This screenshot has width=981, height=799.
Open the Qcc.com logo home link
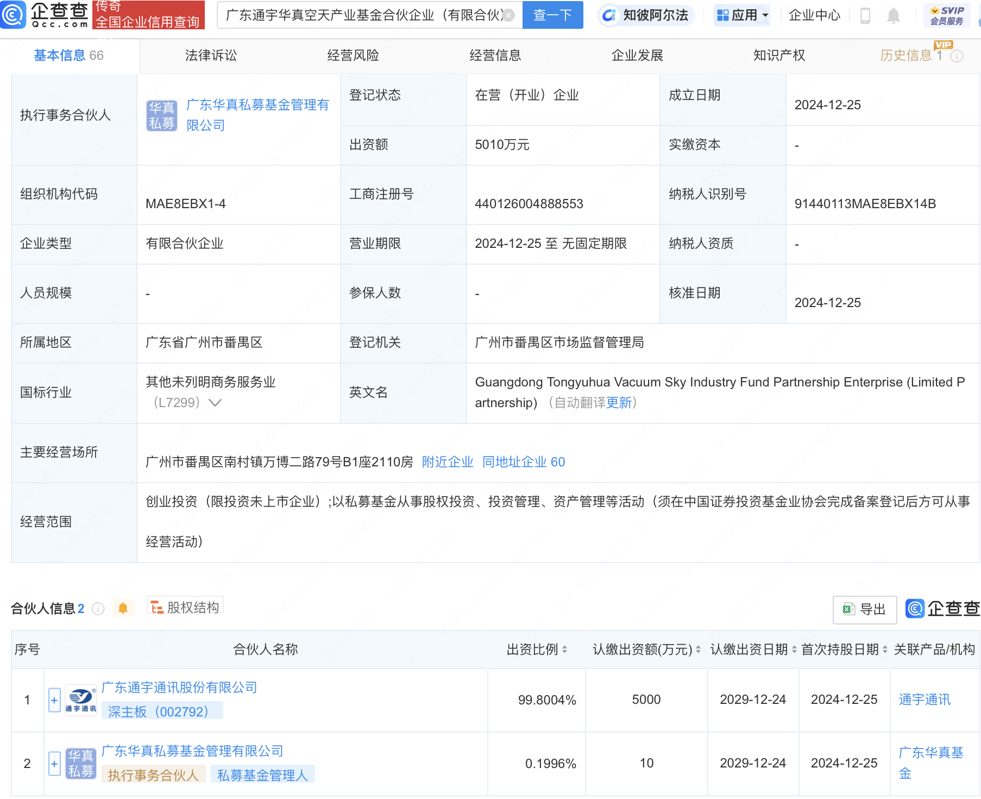[45, 15]
